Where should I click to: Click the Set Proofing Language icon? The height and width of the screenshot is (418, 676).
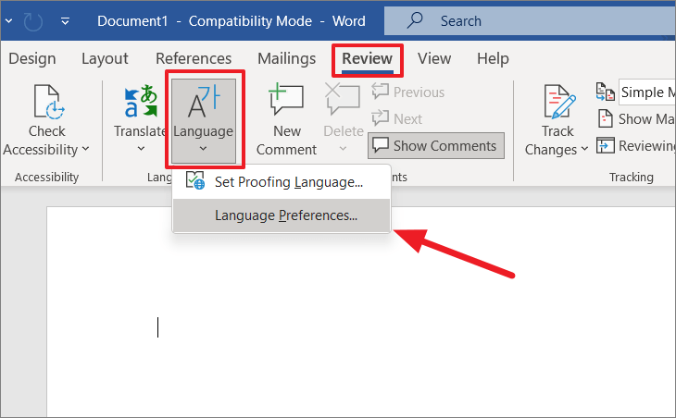click(194, 181)
